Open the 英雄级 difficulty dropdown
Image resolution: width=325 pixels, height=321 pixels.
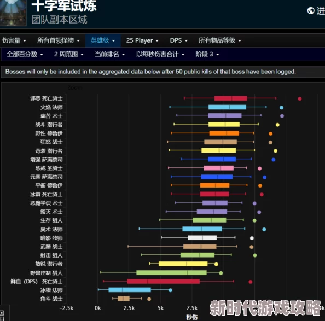(103, 40)
